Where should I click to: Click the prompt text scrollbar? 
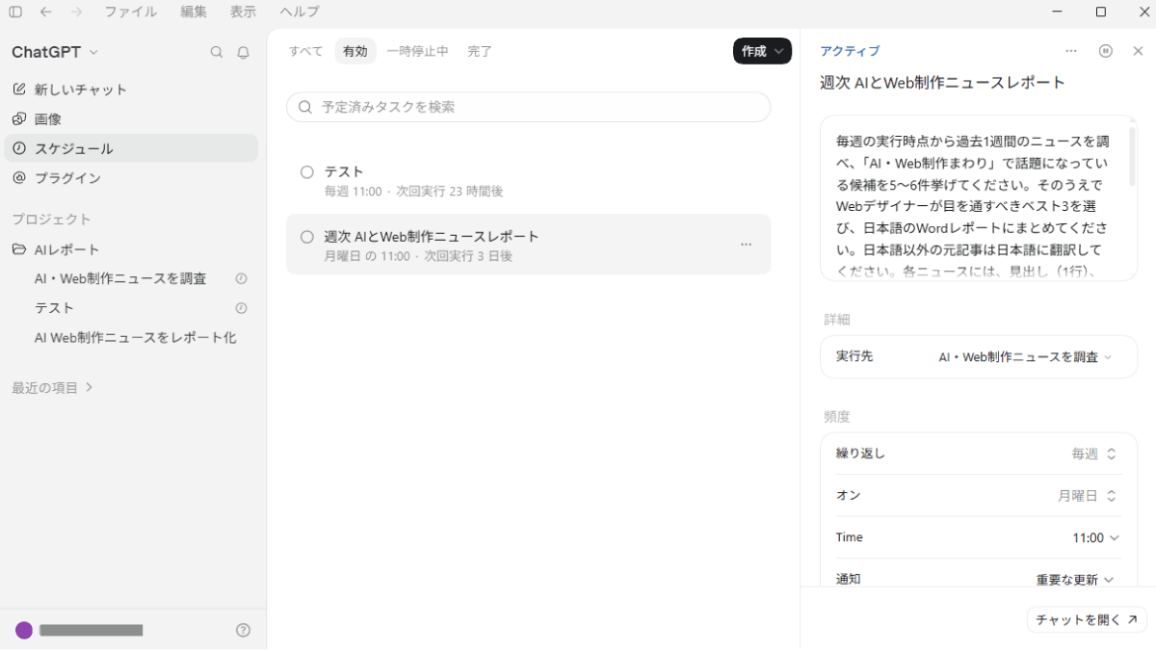(x=1132, y=155)
